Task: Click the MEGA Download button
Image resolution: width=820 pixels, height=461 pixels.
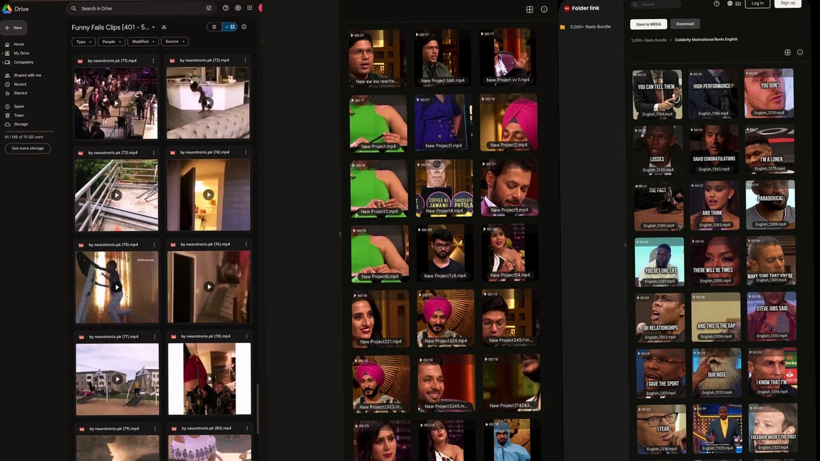Action: 685,24
